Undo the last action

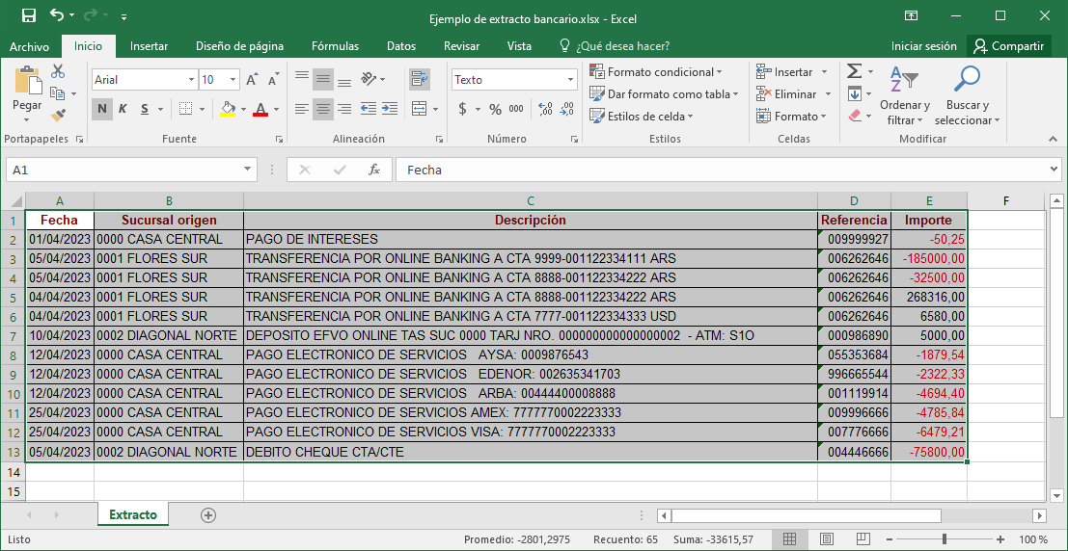[57, 15]
